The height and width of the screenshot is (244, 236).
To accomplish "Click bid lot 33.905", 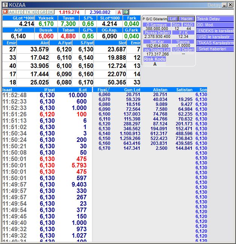I will (x=39, y=66).
